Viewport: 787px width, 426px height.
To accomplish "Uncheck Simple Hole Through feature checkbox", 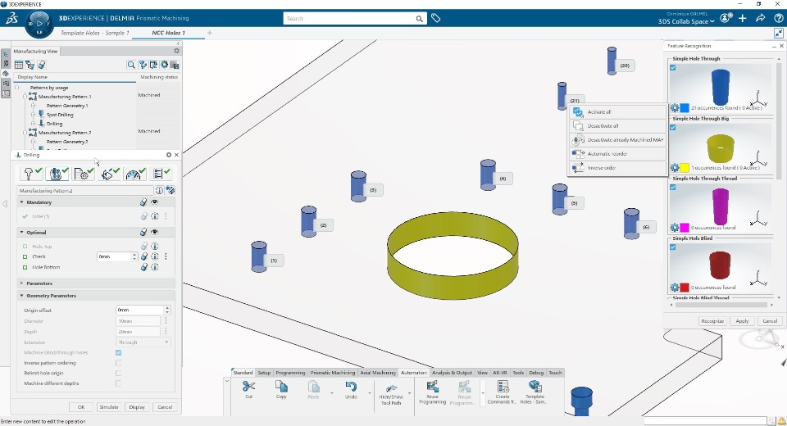I will 672,68.
